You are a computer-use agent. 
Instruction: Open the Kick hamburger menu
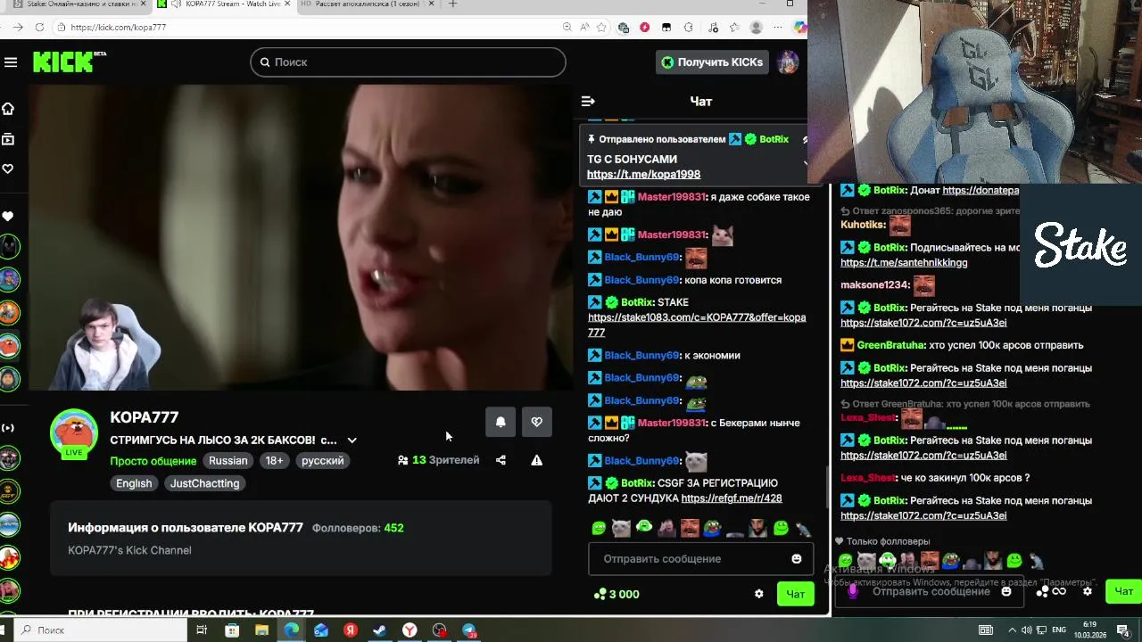[x=11, y=62]
